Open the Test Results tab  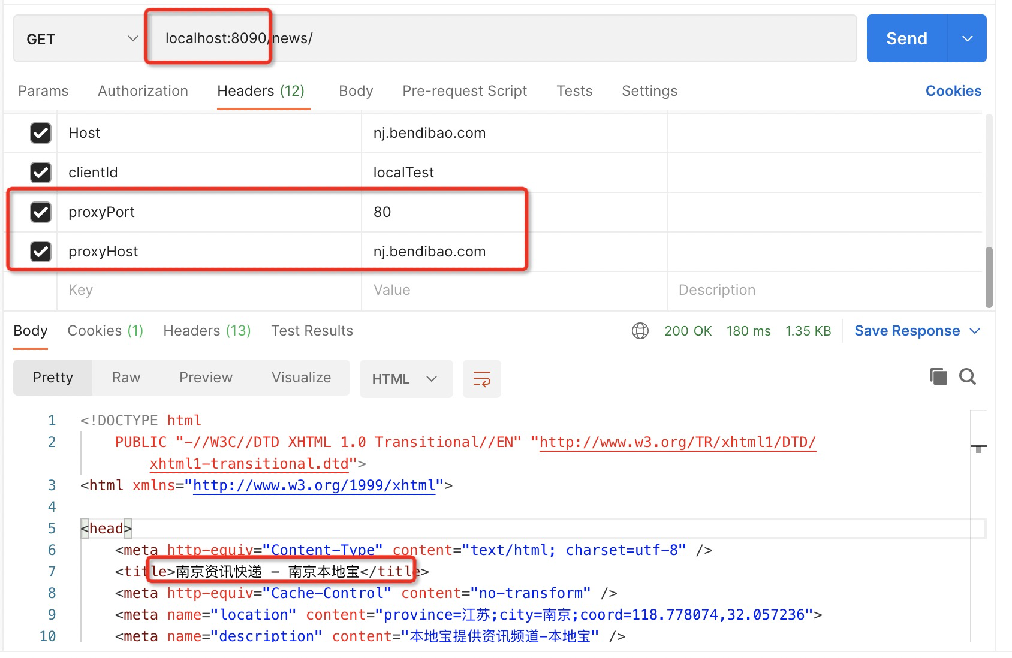click(312, 331)
